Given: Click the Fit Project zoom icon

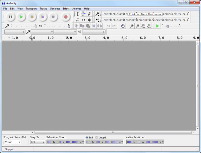Looking at the screenshot, I should point(149,26).
